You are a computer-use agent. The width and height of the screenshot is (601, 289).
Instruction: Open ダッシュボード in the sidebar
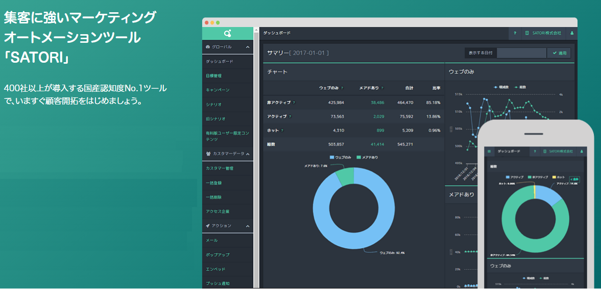click(228, 61)
